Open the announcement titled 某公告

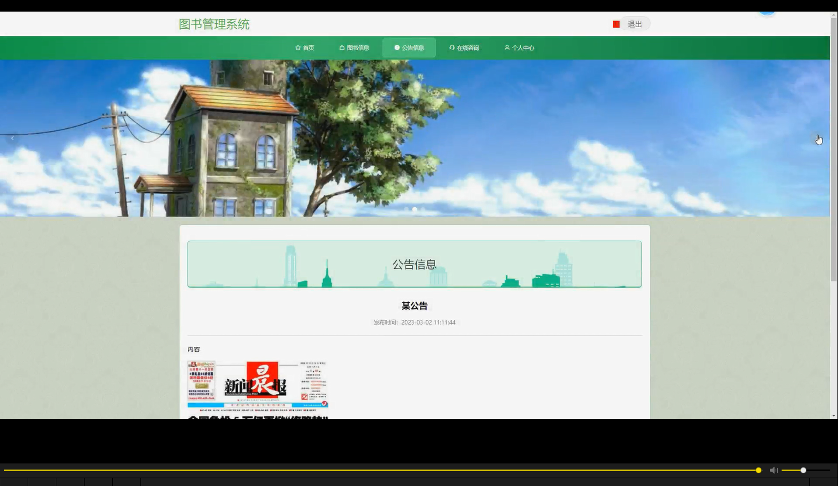coord(415,305)
